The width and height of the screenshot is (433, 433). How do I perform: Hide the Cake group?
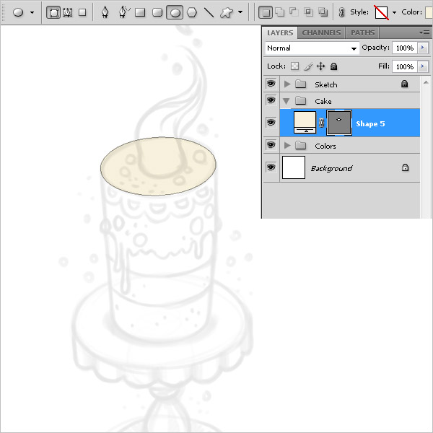[x=271, y=100]
